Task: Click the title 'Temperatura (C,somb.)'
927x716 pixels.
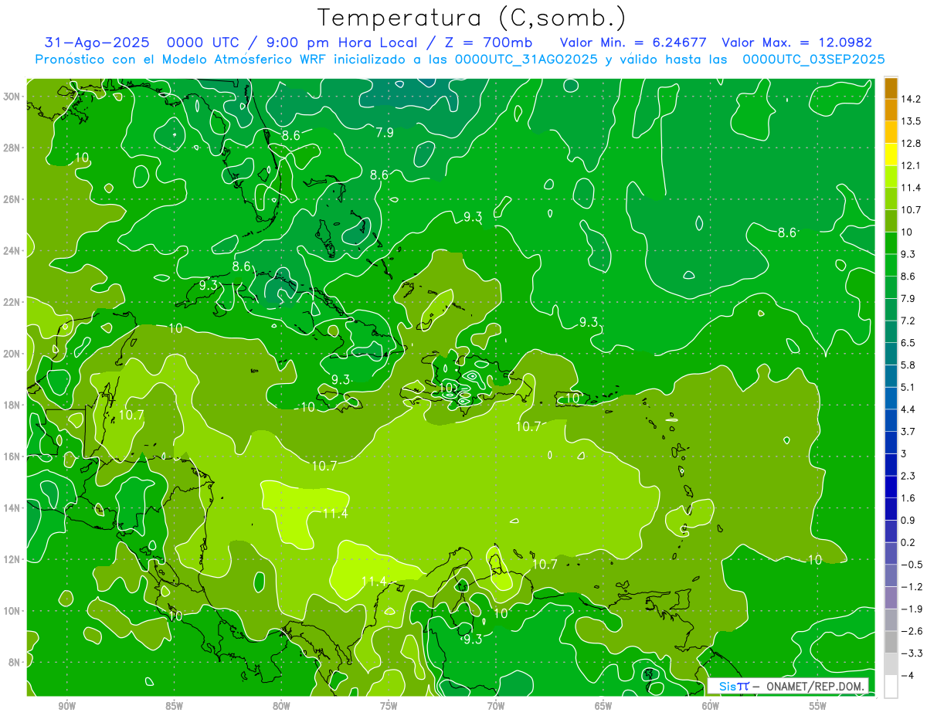Action: [x=472, y=18]
